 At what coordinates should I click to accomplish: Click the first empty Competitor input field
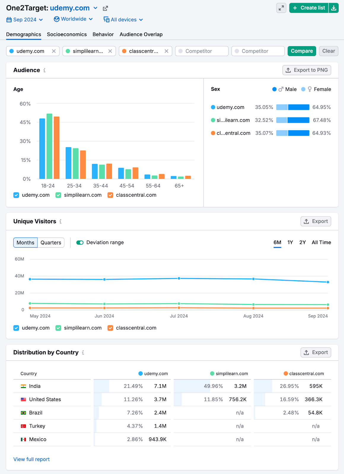pyautogui.click(x=202, y=51)
